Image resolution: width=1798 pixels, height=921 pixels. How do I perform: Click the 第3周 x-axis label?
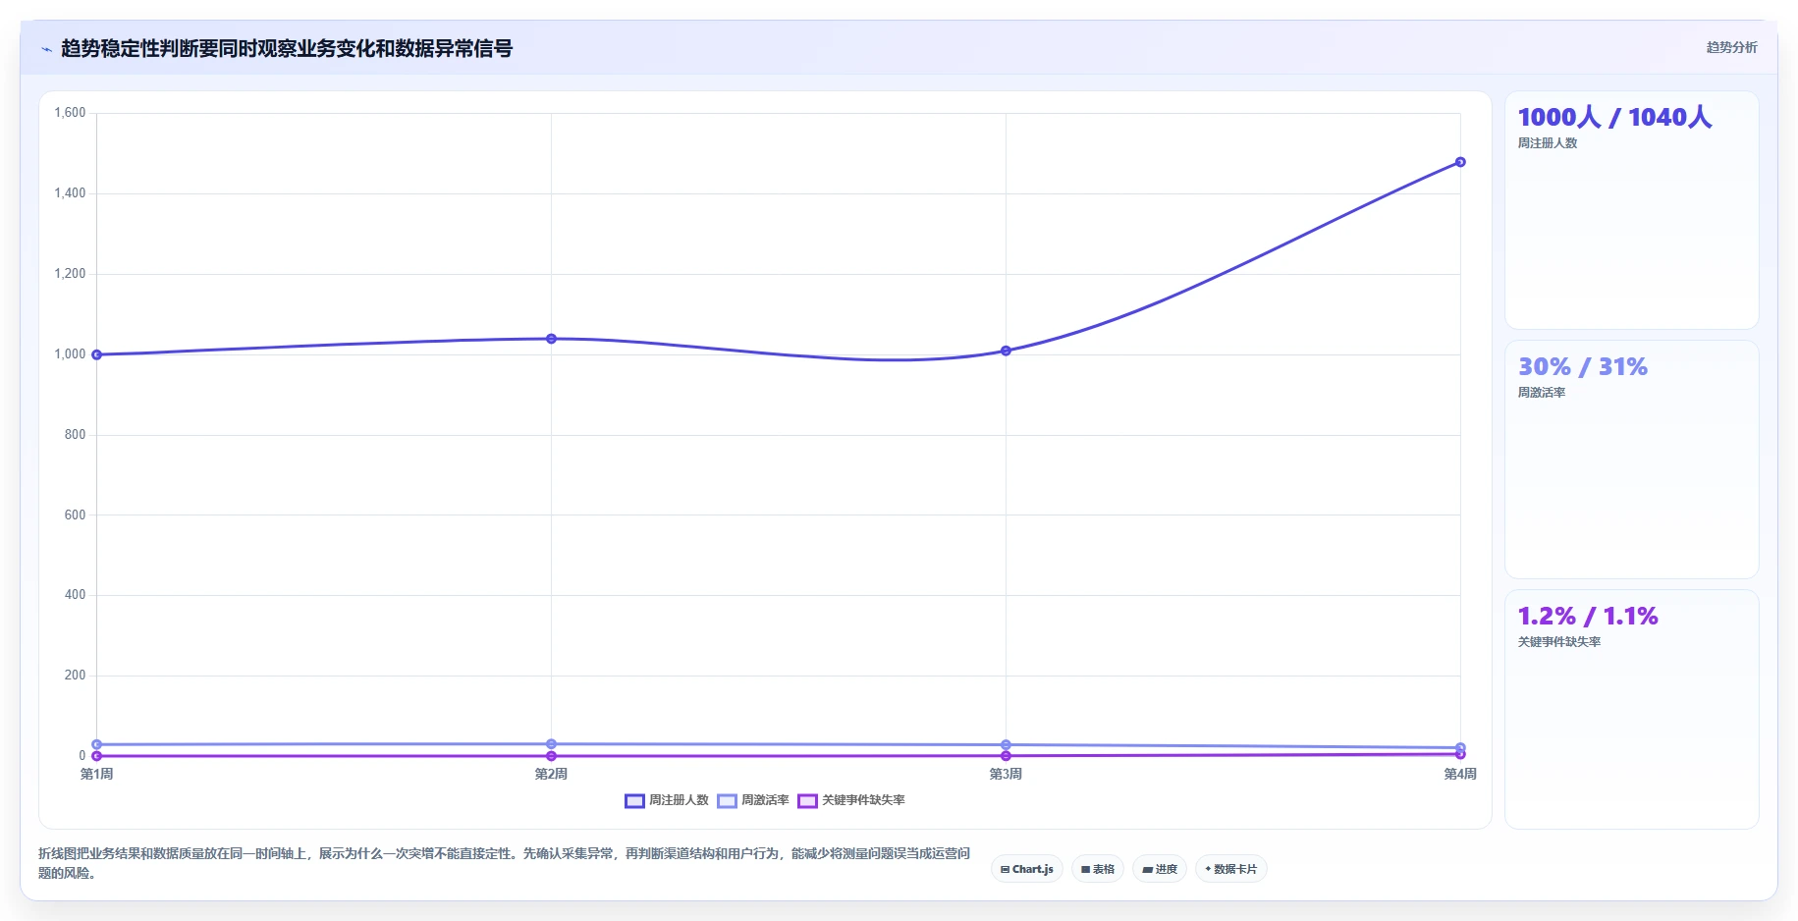click(1006, 775)
